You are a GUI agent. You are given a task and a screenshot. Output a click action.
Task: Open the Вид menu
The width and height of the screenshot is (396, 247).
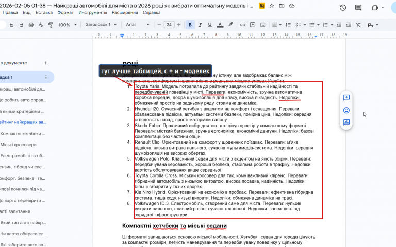click(x=26, y=12)
